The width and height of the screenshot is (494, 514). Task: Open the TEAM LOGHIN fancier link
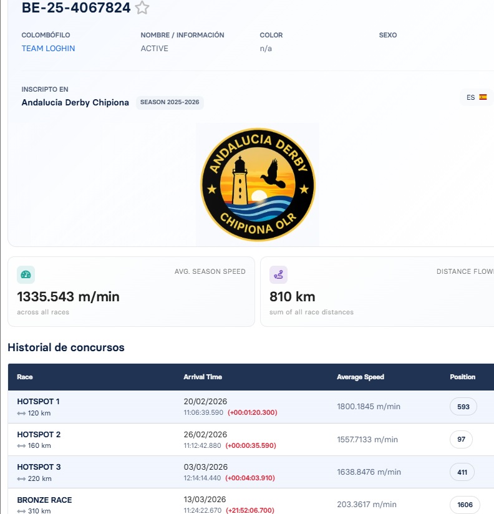tap(48, 49)
